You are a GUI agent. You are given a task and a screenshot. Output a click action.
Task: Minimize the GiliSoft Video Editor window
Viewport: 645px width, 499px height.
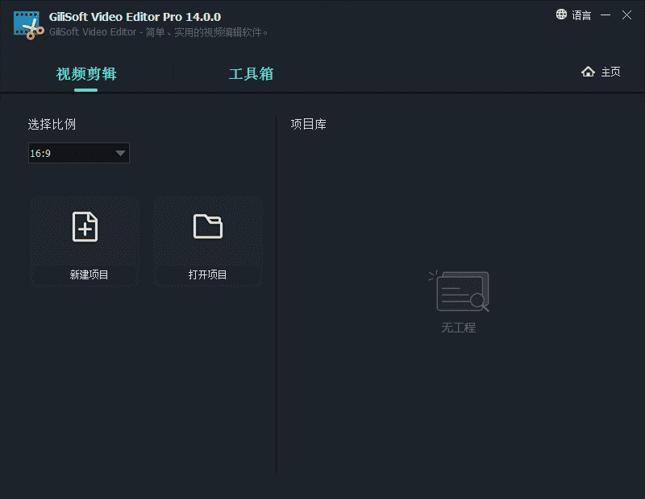605,15
